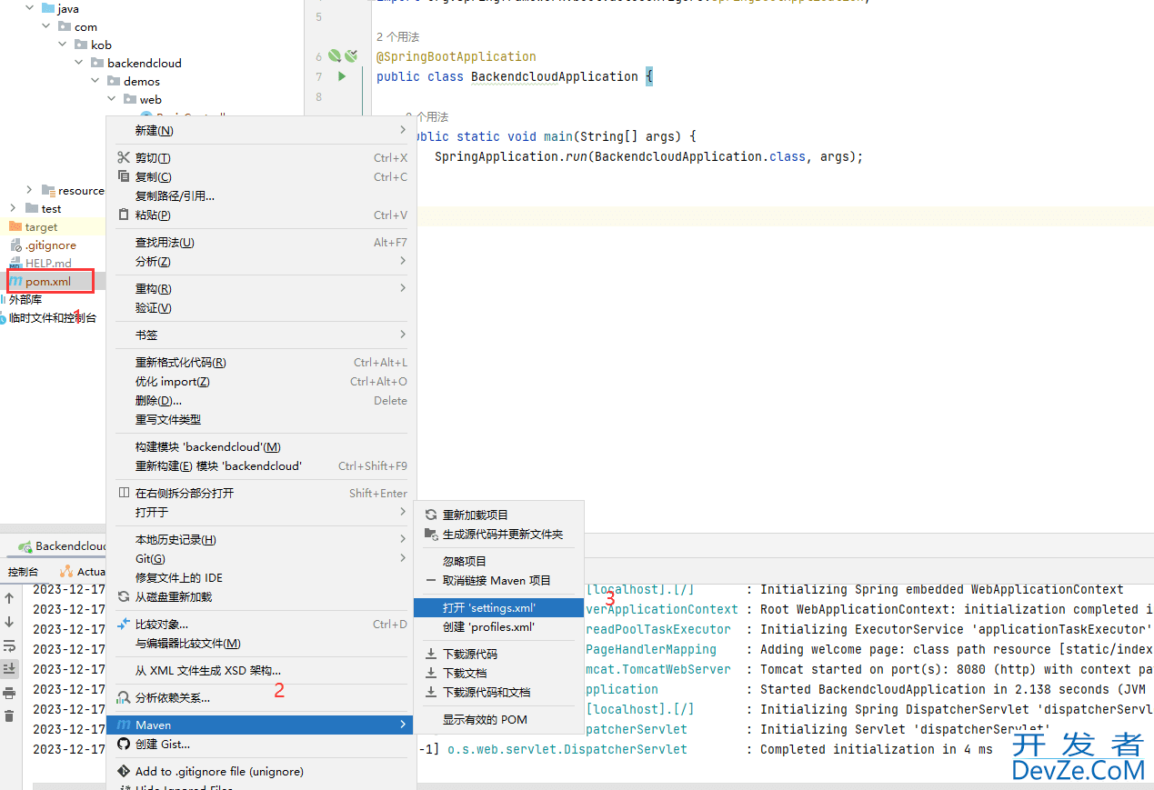
Task: Click the download icon beside 下载源代码和文档
Action: pyautogui.click(x=431, y=692)
